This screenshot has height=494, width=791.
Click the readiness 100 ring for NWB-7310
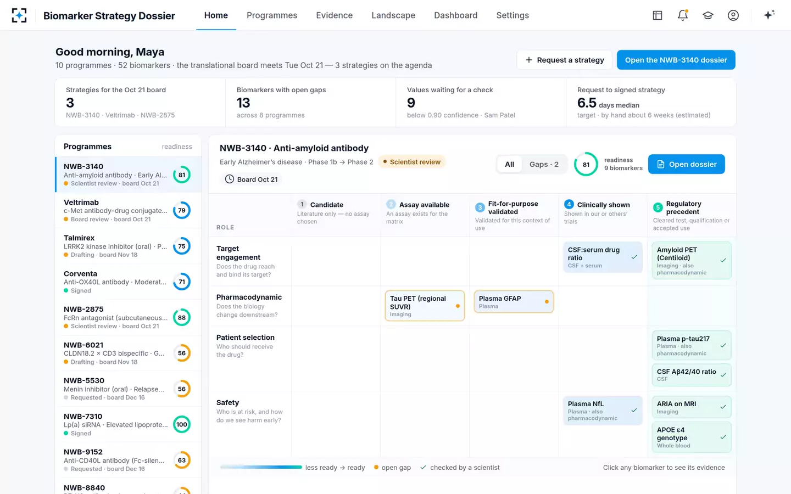click(x=182, y=425)
